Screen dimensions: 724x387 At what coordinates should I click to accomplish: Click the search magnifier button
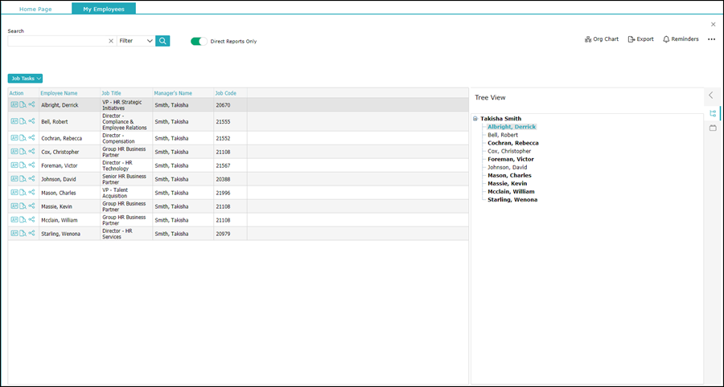162,41
